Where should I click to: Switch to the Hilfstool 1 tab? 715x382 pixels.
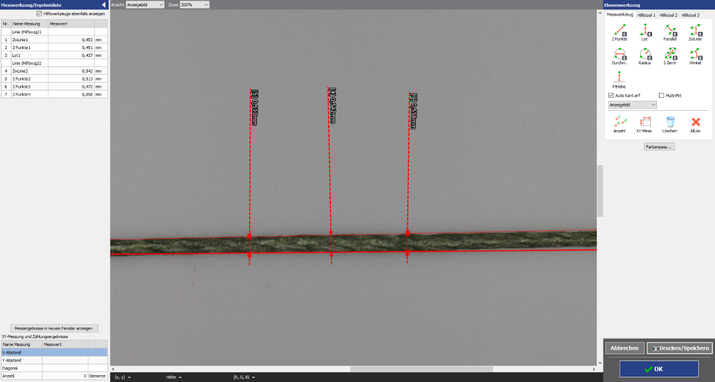pyautogui.click(x=646, y=15)
